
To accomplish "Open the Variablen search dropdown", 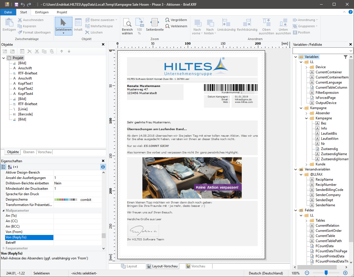I will point(351,51).
